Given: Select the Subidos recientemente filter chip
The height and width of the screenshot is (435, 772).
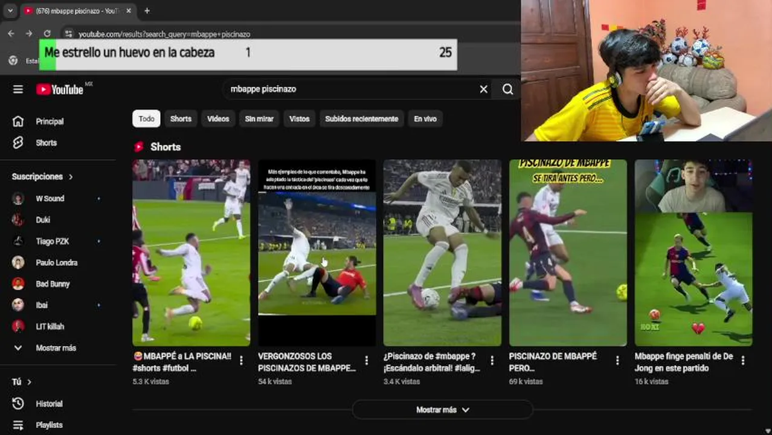Looking at the screenshot, I should pos(361,119).
